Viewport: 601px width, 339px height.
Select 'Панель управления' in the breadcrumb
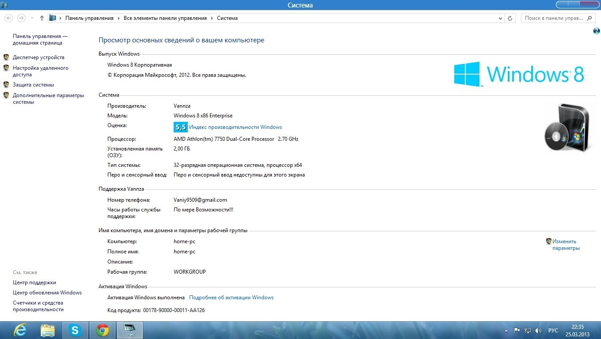[89, 18]
